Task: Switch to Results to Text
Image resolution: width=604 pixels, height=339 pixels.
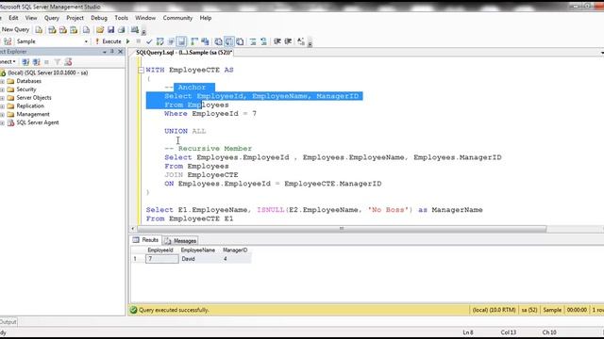Action: pos(218,41)
